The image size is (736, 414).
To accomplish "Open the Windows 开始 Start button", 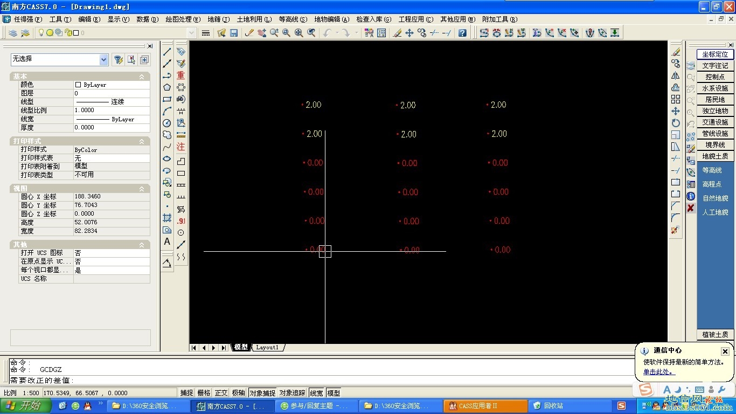I will tap(26, 405).
